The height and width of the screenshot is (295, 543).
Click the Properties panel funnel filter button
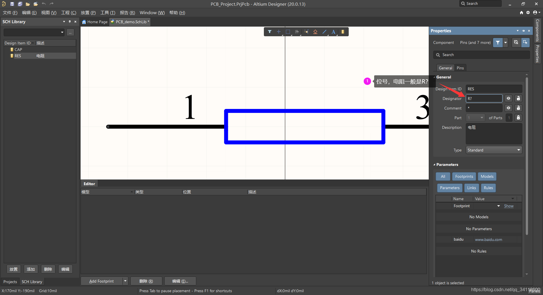pyautogui.click(x=498, y=42)
